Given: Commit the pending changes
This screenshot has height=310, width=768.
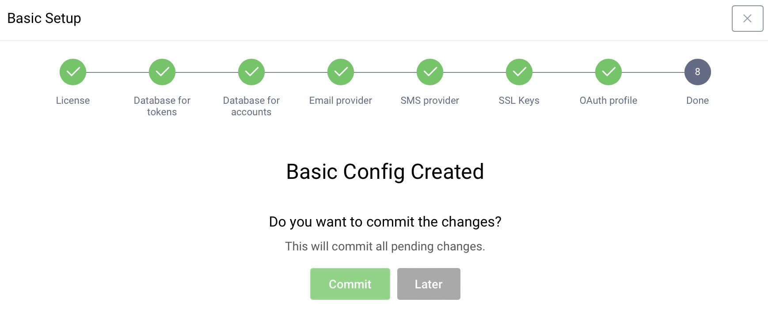Looking at the screenshot, I should [350, 284].
